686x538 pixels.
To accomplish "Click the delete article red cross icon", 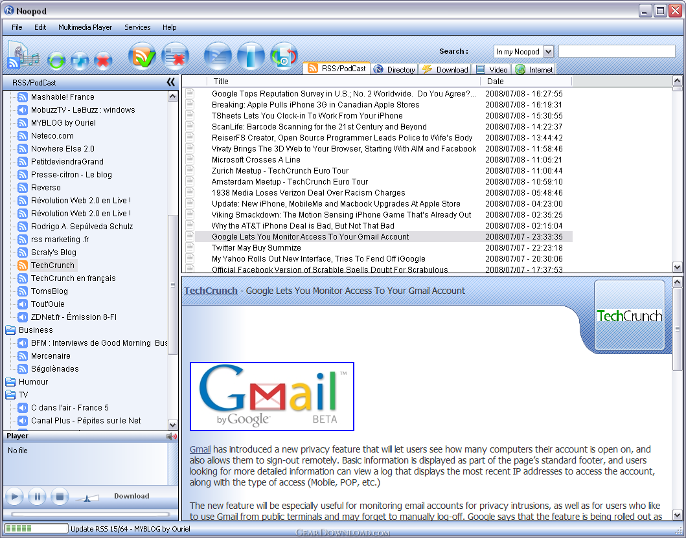I will pyautogui.click(x=175, y=56).
